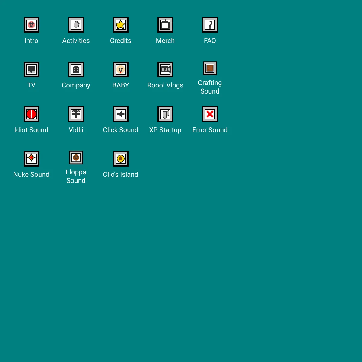Viewport: 362px width, 362px height.
Task: Open the Activities icon
Action: (76, 24)
